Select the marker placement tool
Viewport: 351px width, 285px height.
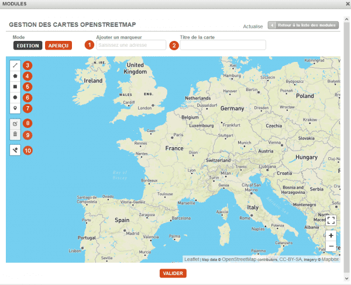coord(15,107)
